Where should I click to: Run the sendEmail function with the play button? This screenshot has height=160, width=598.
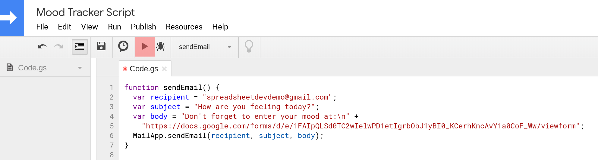[x=145, y=47]
